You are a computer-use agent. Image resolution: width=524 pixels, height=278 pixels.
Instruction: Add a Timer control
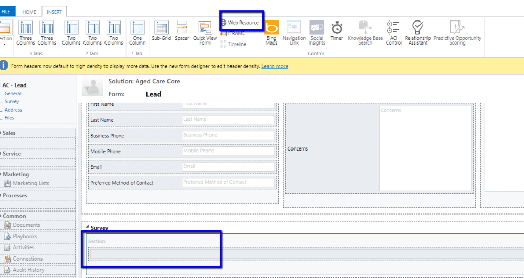pos(337,32)
